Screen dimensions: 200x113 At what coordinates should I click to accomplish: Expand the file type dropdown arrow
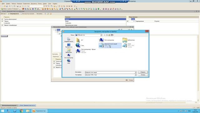click(135, 75)
